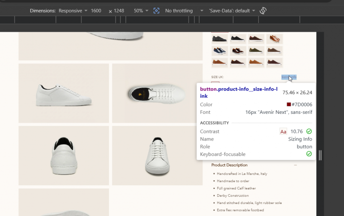Select the burgundy brown angled pair thumbnail
Screen dimensions: 344x216
point(238,51)
